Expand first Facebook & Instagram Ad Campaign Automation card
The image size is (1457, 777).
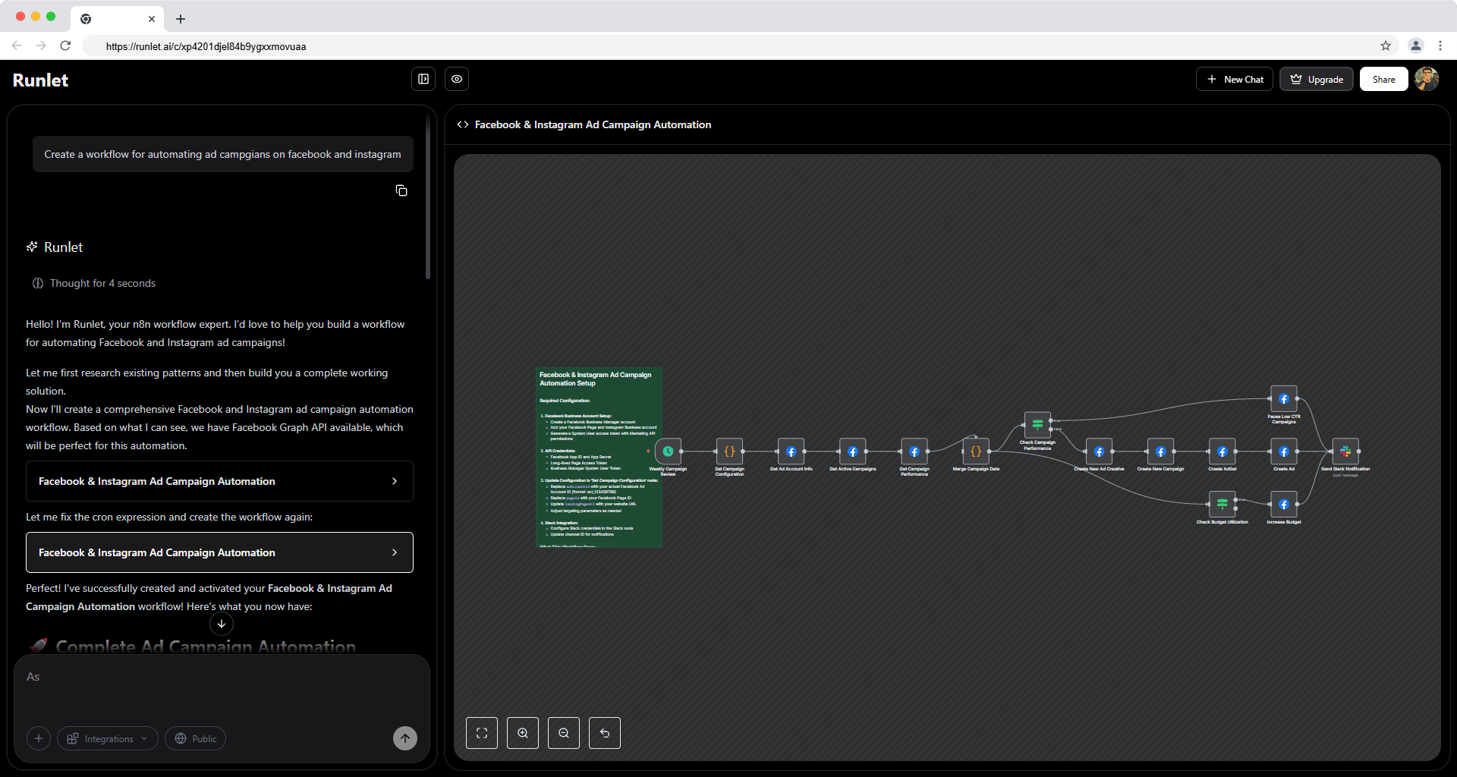pos(219,481)
